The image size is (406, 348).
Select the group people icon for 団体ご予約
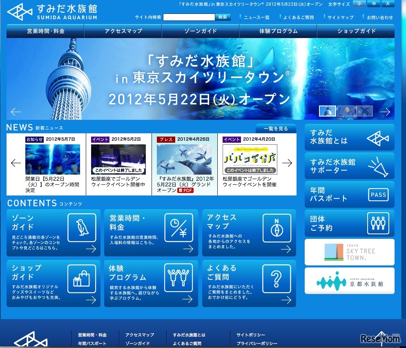[x=378, y=223]
